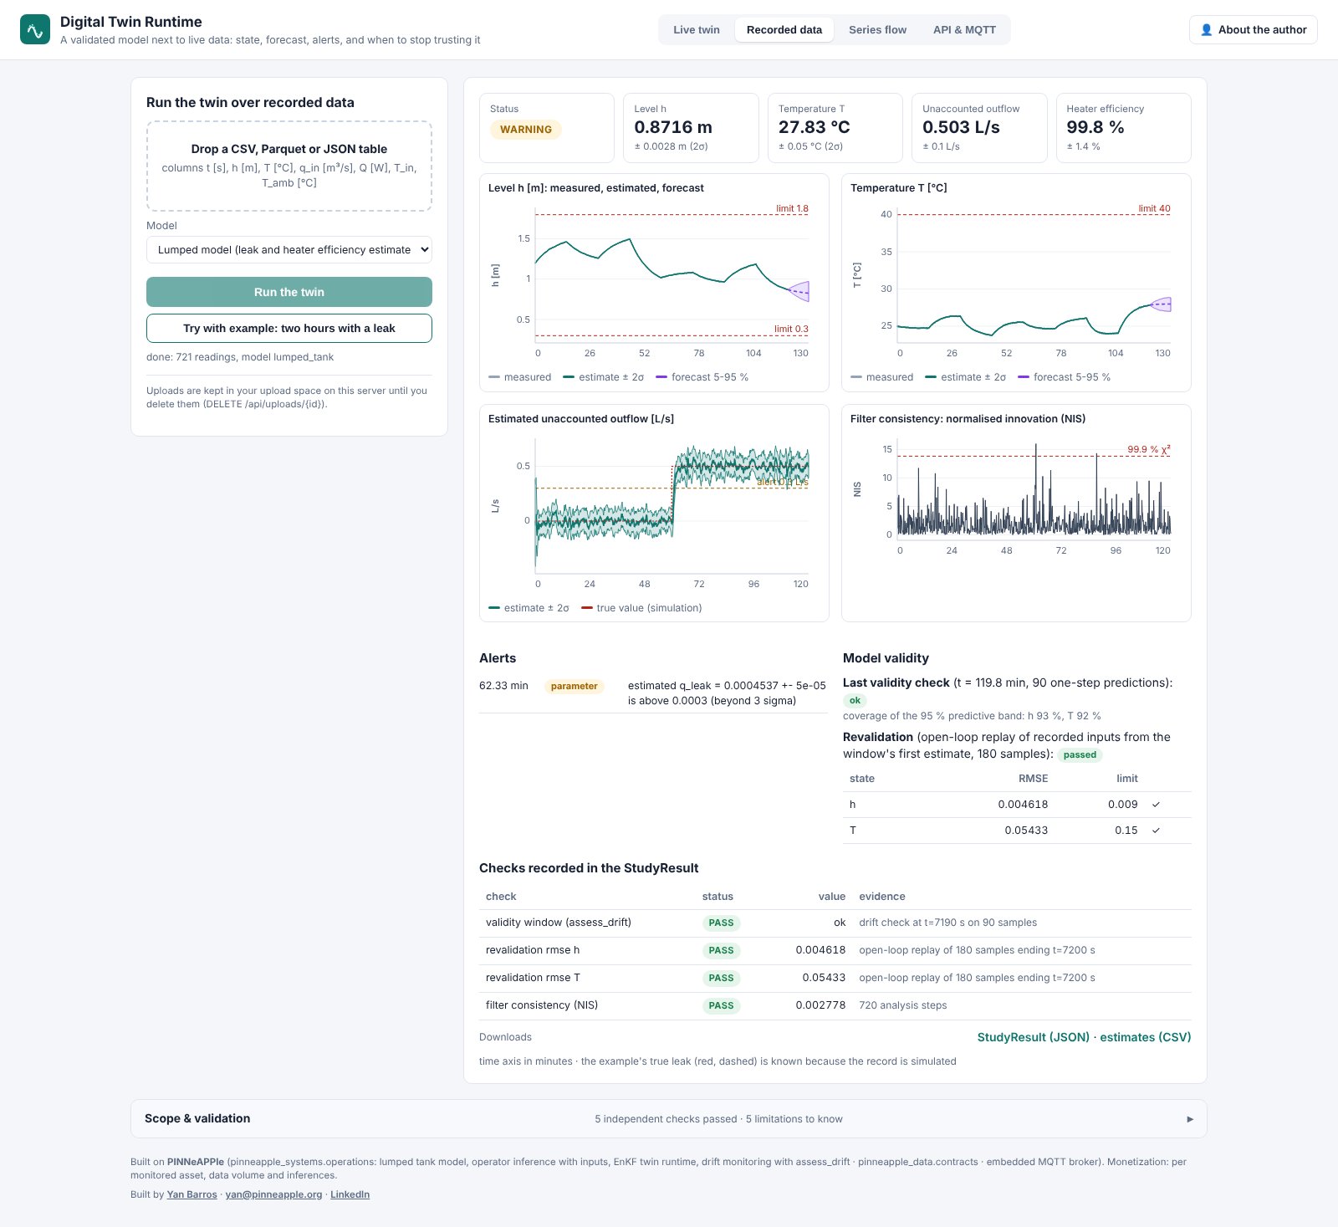1338x1227 pixels.
Task: Click the WARNING status badge
Action: point(526,130)
